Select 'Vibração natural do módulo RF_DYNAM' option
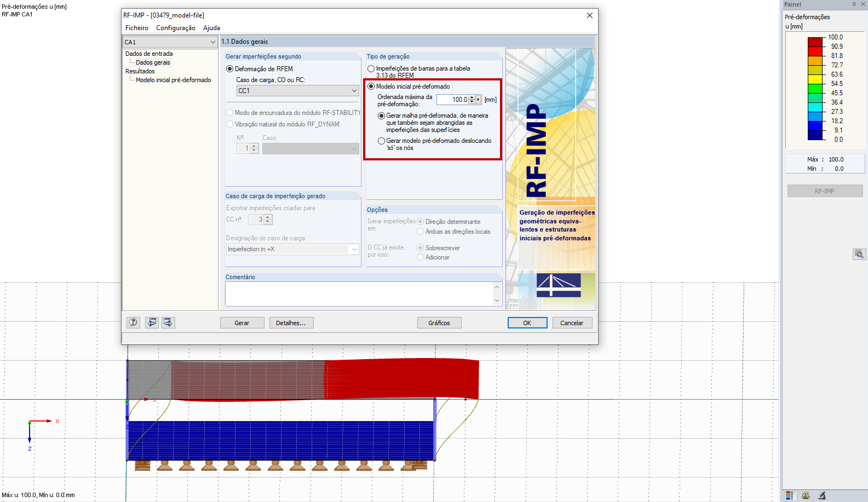Screen dimensions: 868x502 (229, 124)
